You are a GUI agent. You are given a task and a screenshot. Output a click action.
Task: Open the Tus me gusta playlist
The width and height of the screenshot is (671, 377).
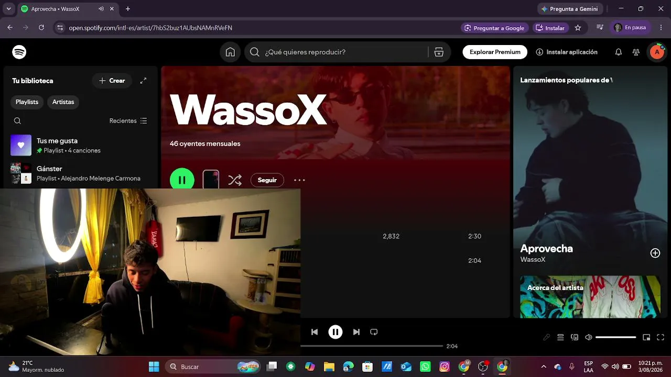pos(80,145)
